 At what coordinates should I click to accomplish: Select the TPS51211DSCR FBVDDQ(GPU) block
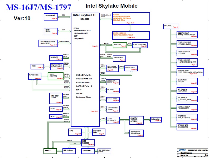[x=187, y=108]
